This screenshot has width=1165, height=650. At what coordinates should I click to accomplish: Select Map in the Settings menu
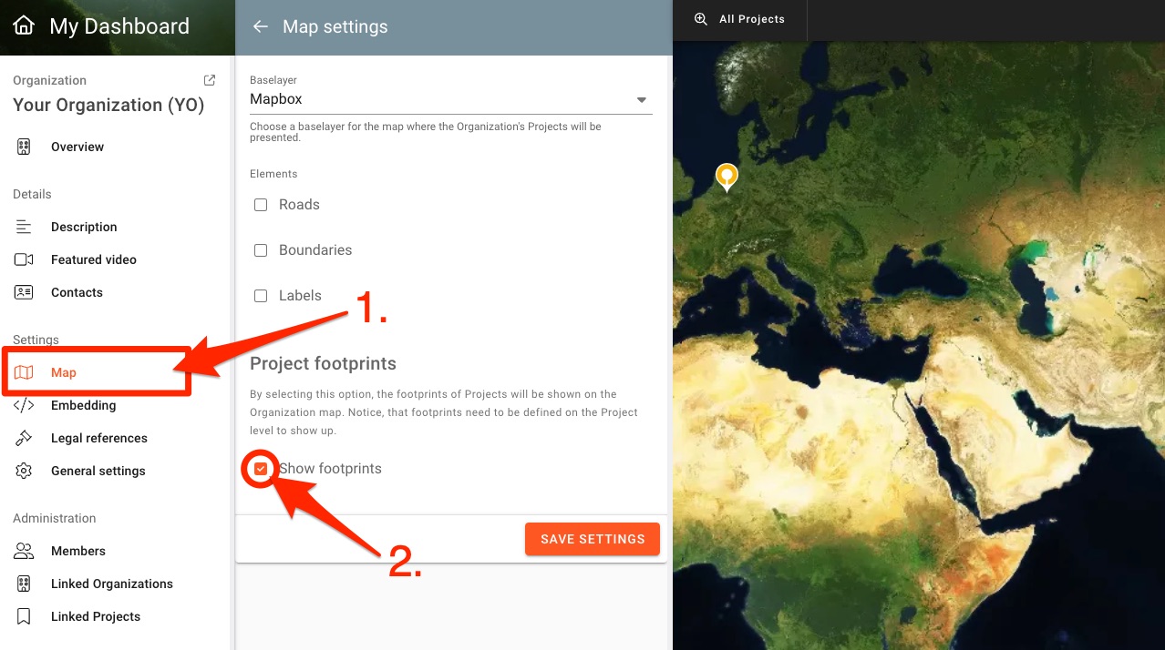(x=64, y=372)
